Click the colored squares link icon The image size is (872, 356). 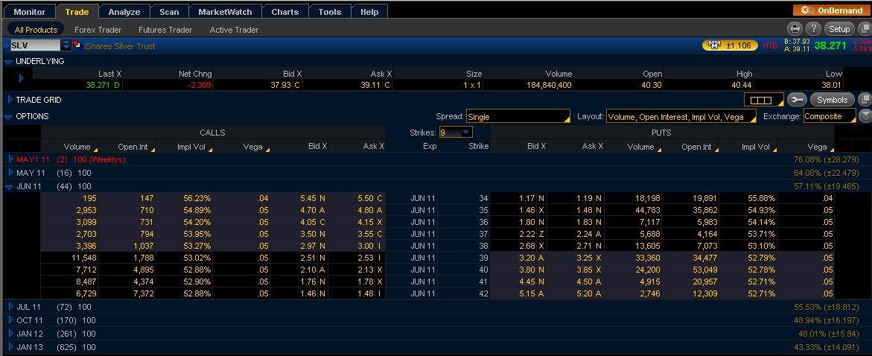(x=78, y=45)
